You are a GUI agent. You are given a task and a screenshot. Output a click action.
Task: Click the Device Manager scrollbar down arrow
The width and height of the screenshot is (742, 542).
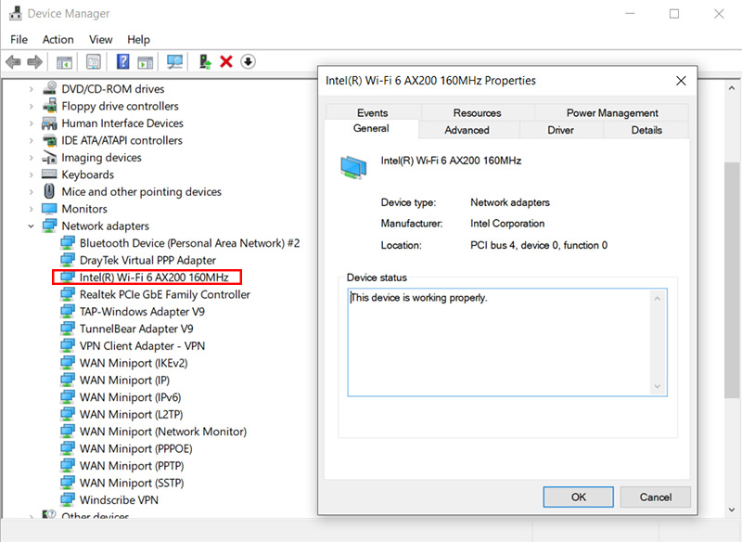[732, 510]
